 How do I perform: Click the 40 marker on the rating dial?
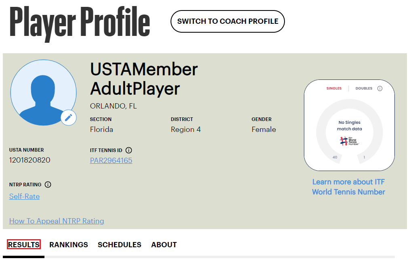(335, 157)
